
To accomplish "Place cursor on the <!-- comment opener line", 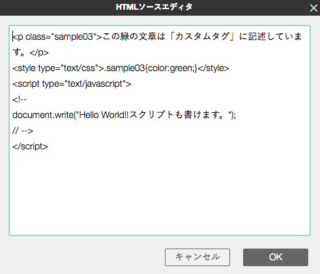I will click(20, 100).
